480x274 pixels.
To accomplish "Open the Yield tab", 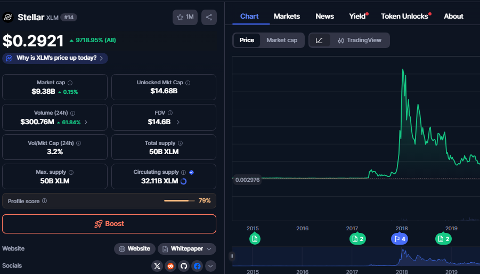I will click(x=357, y=16).
